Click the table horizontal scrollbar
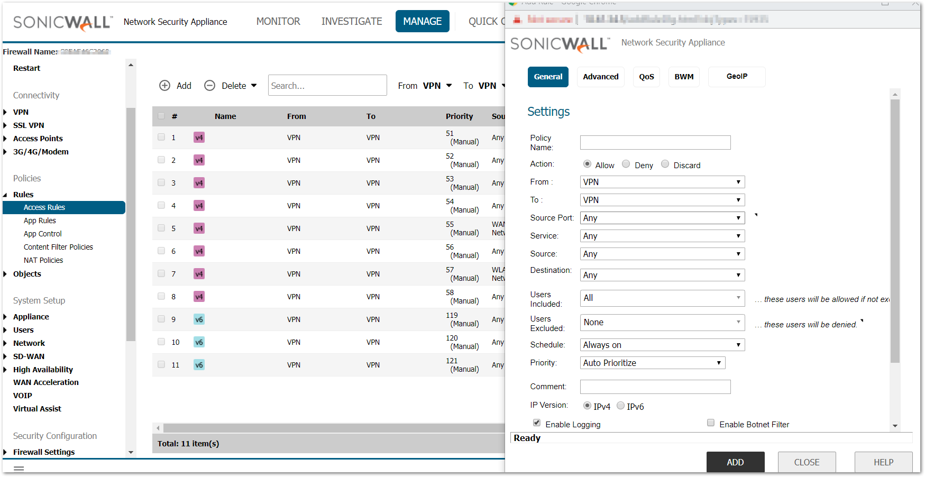Screen dimensions: 925x477 [x=334, y=428]
